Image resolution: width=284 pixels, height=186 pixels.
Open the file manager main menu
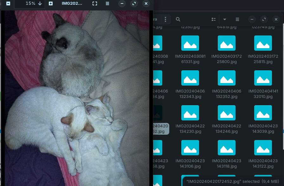237,19
